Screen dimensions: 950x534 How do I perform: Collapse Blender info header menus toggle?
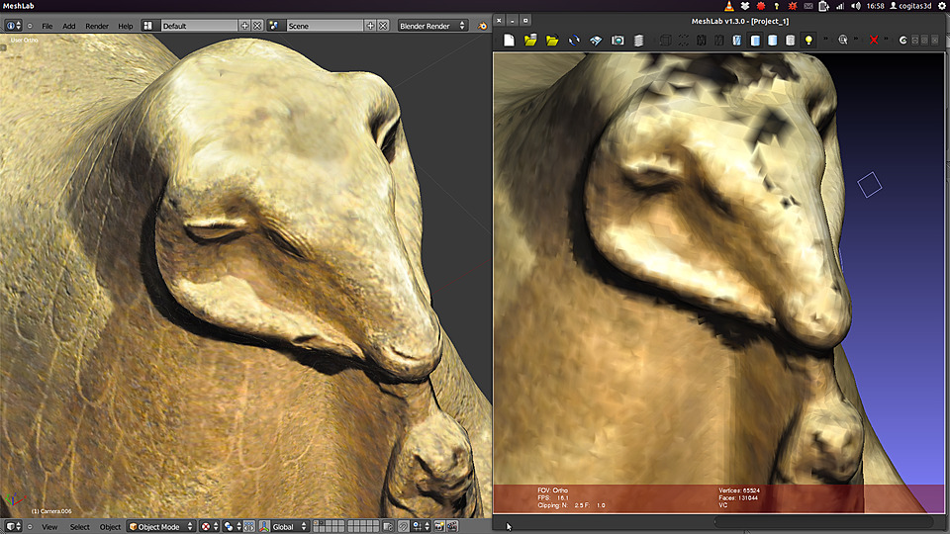click(x=30, y=26)
